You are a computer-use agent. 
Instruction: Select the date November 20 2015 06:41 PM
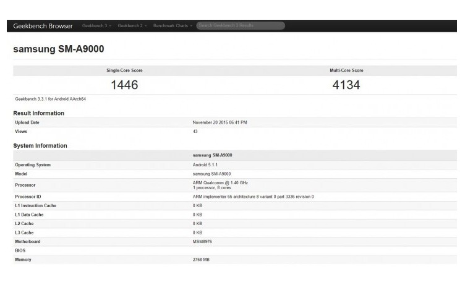coord(220,122)
